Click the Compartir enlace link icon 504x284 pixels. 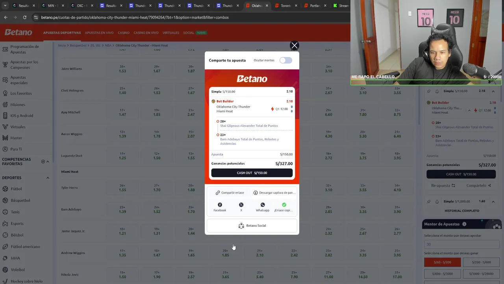pos(218,193)
